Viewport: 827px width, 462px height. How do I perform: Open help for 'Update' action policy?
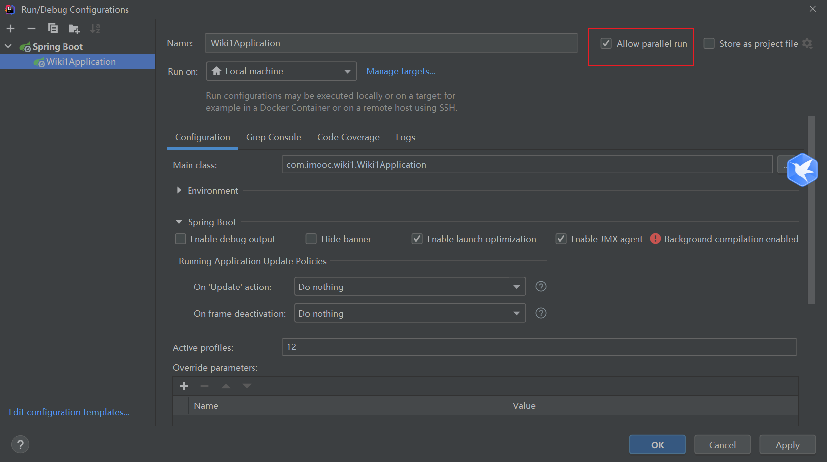pos(541,287)
